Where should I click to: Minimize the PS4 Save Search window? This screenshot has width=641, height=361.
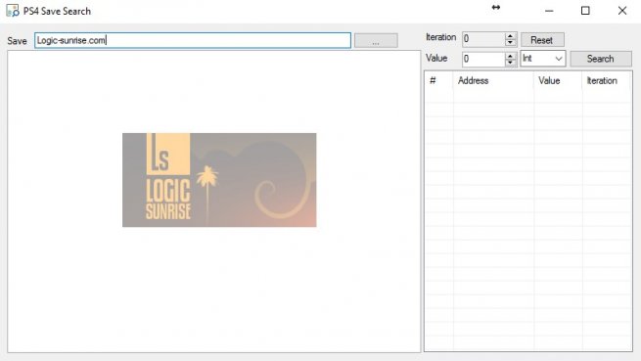pyautogui.click(x=549, y=11)
